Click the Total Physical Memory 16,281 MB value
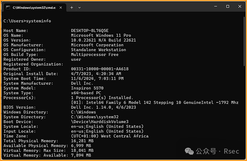Viewport: 247px width, 161px height. 82,141
